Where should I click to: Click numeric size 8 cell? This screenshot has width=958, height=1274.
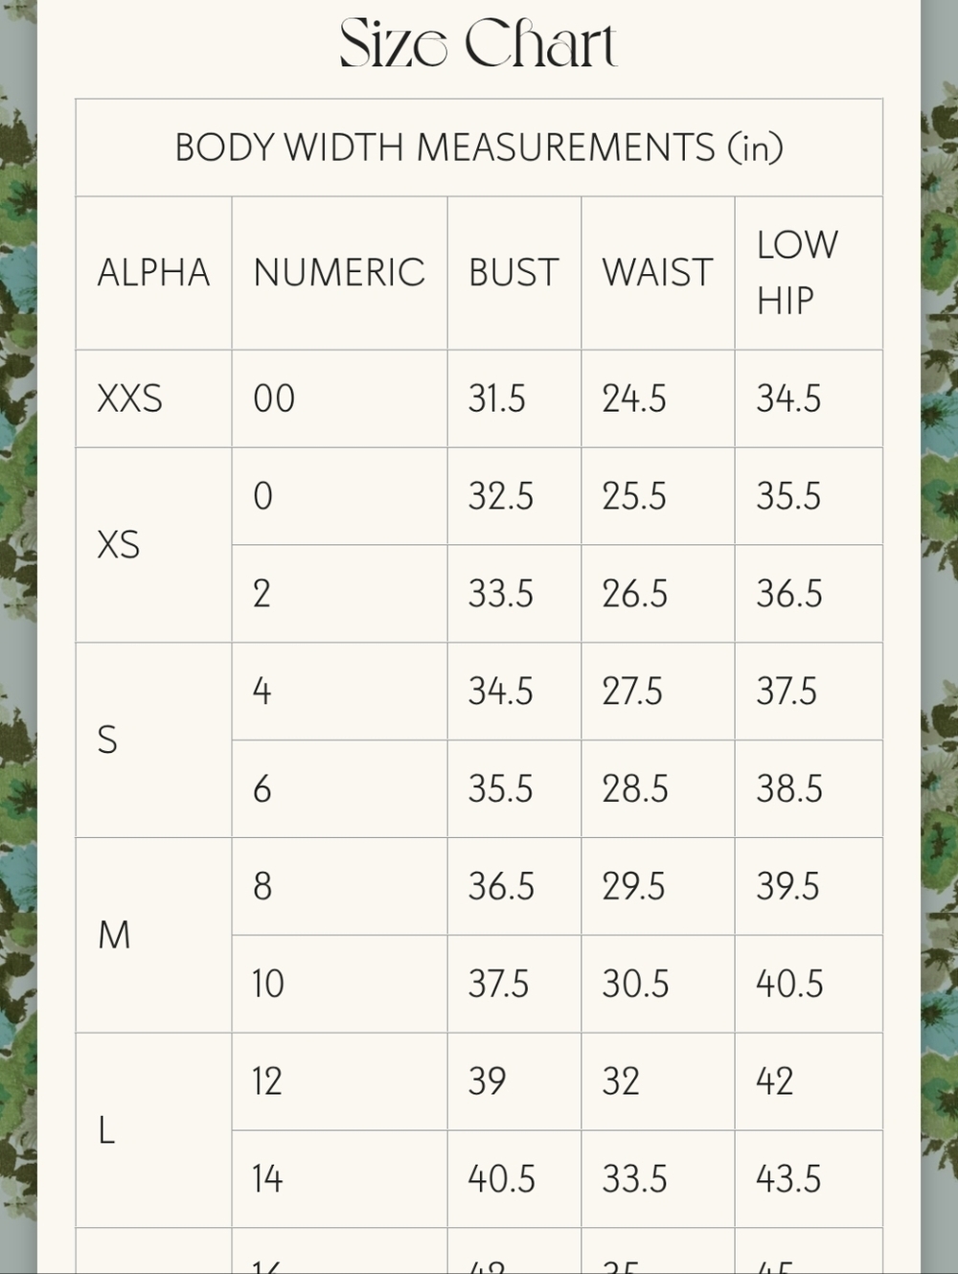(x=339, y=886)
